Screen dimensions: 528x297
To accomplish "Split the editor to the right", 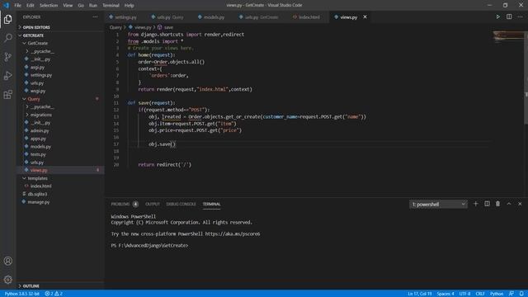I will pyautogui.click(x=509, y=16).
